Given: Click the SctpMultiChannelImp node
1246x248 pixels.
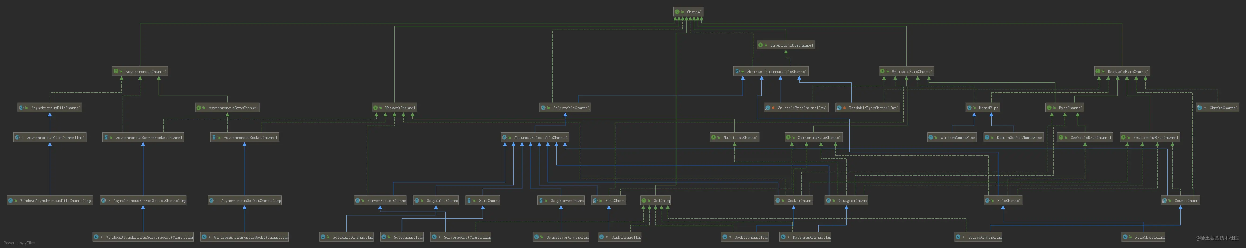Looking at the screenshot, I should 347,237.
